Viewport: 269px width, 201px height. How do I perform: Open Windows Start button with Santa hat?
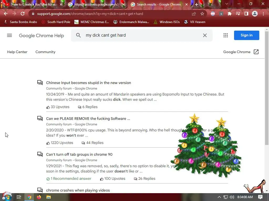[x=7, y=197]
